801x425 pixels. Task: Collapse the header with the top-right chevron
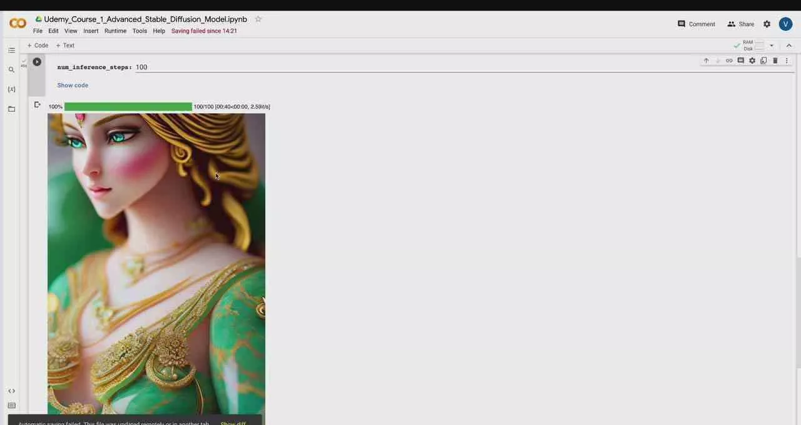(x=788, y=46)
